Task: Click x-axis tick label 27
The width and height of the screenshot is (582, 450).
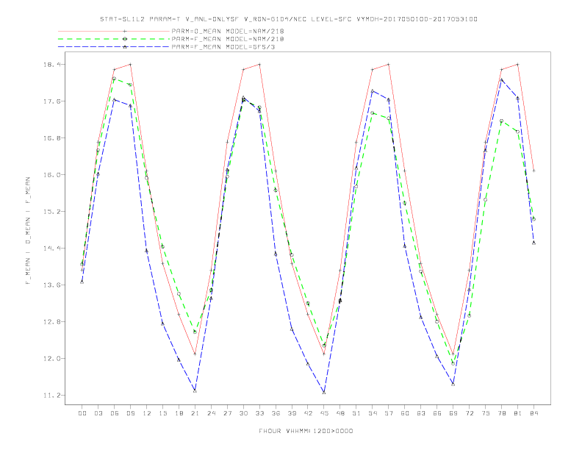Action: (227, 413)
